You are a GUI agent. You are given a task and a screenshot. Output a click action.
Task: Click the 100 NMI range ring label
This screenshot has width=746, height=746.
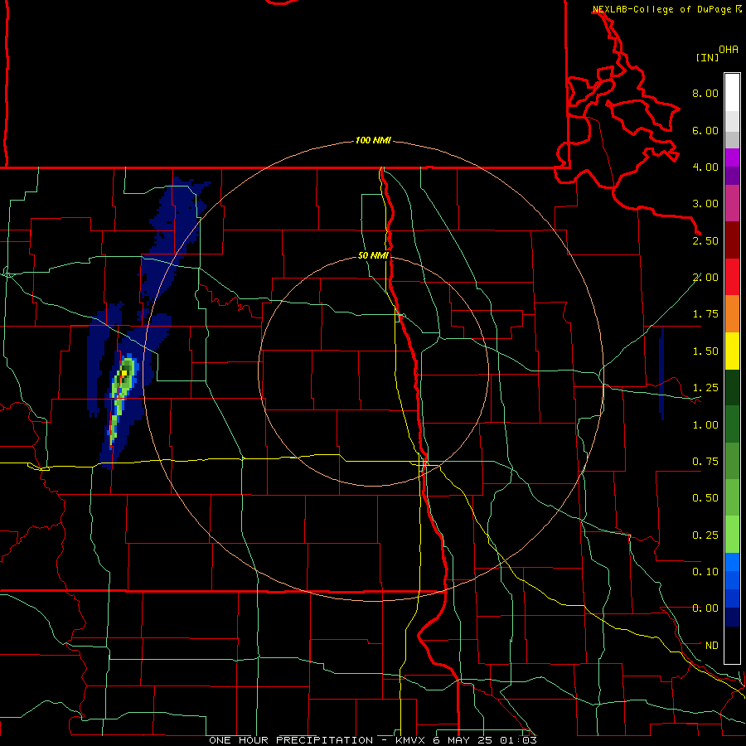coord(373,140)
